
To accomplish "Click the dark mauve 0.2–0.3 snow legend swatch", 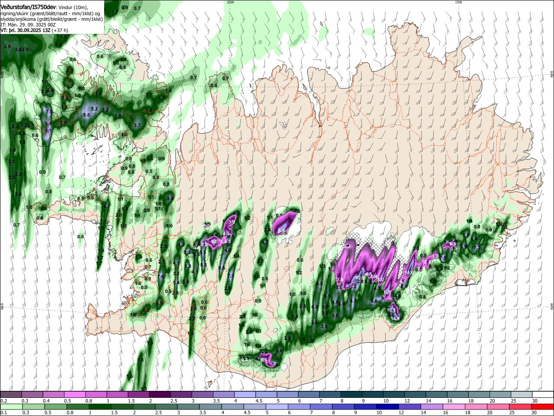I will coord(10,395).
